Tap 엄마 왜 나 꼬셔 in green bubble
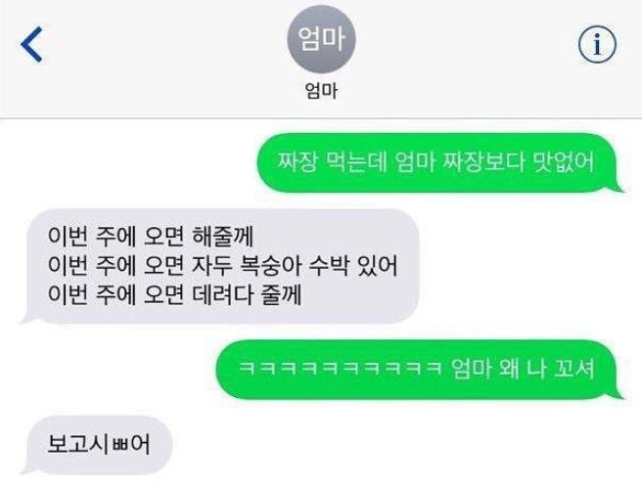The image size is (642, 484). [x=523, y=368]
